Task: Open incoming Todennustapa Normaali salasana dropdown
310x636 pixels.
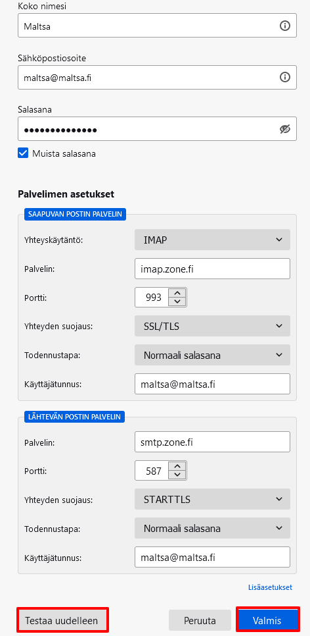Action: 212,355
